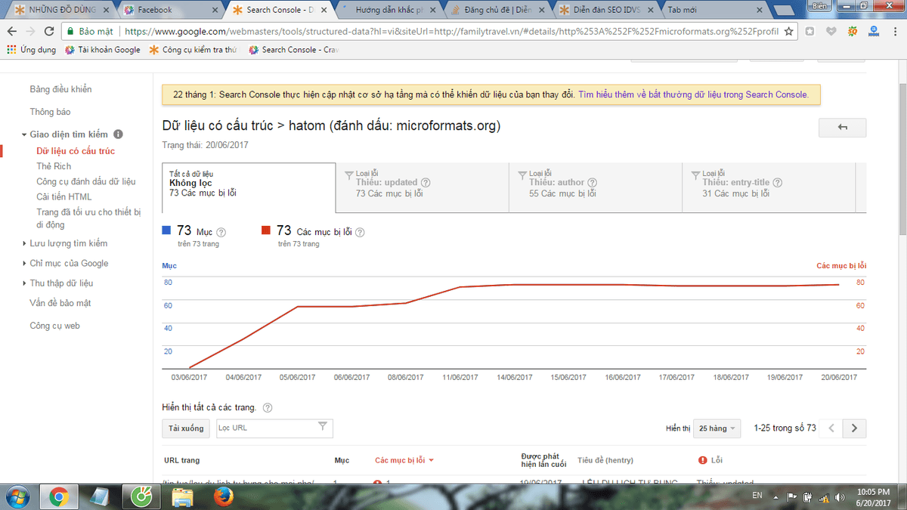Open the Windows Start orb
This screenshot has width=907, height=510.
point(17,497)
